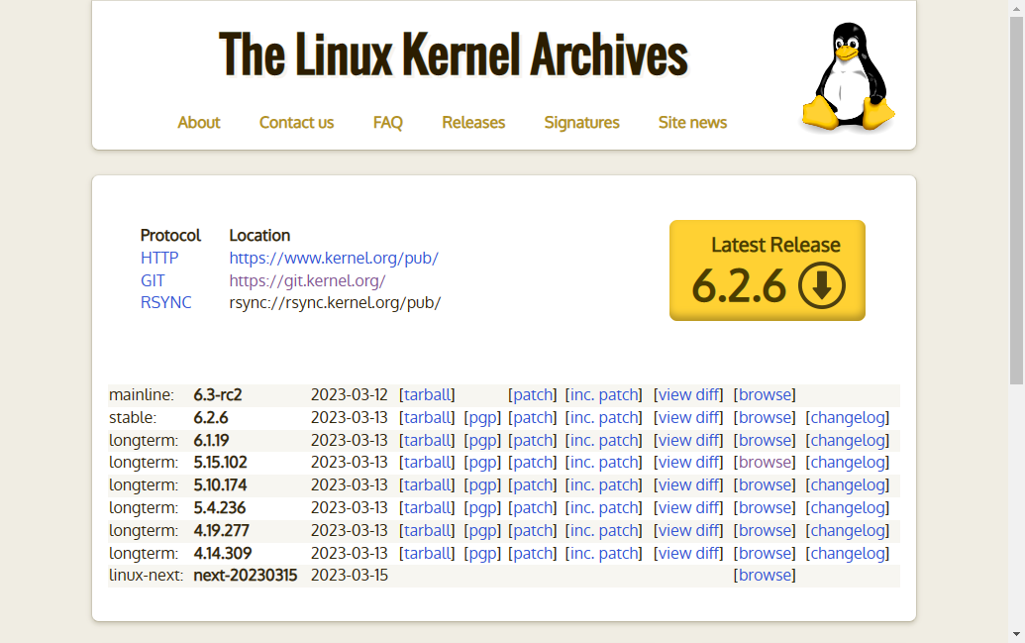
Task: Open https://www.kernel.org/pub/ link
Action: 334,258
